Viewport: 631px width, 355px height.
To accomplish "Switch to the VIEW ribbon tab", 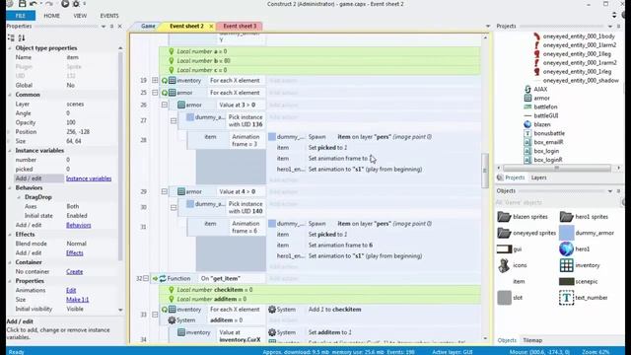I will coord(80,16).
